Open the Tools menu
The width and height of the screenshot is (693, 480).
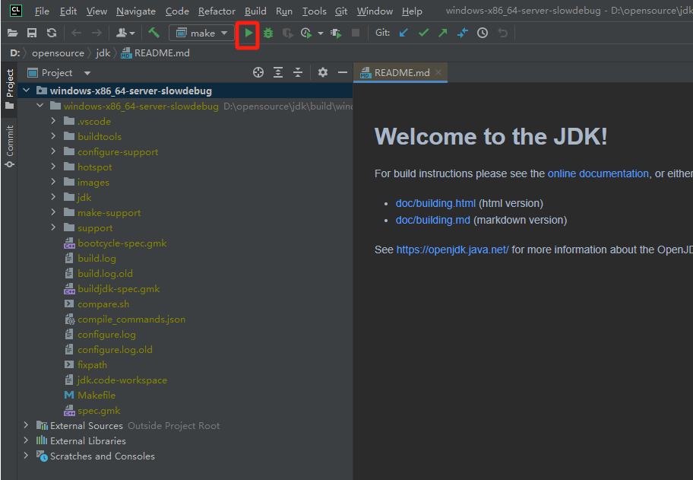[315, 11]
